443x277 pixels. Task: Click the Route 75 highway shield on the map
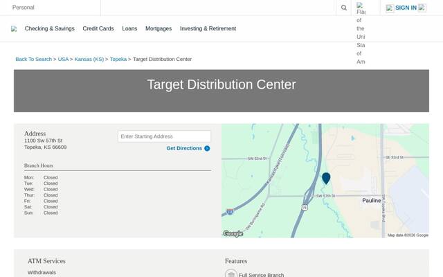pos(305,208)
